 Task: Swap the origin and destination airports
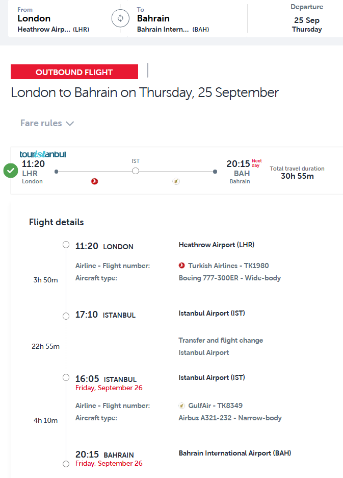click(120, 19)
